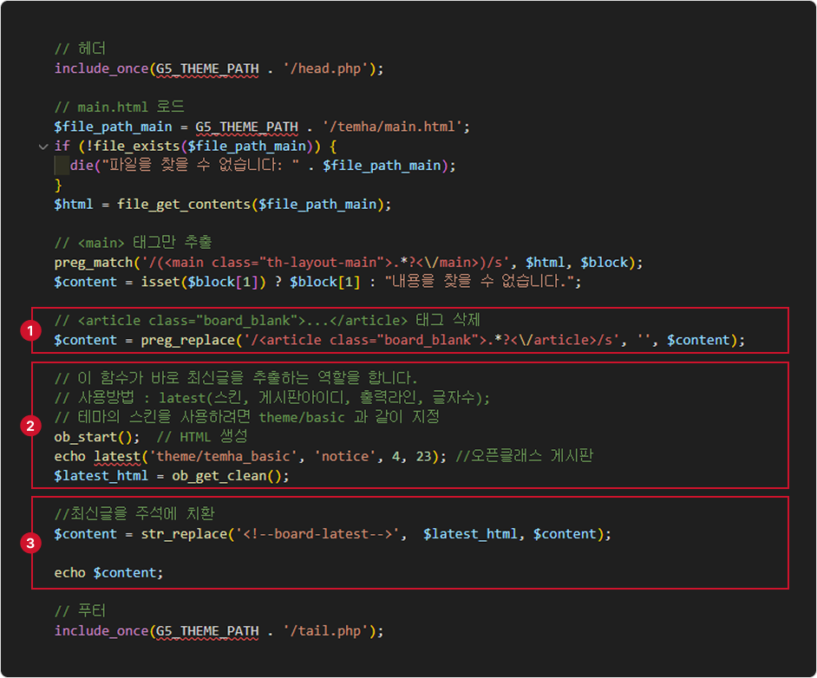
Task: Click the '// <main> 태그만 추출' comment
Action: click(x=133, y=243)
